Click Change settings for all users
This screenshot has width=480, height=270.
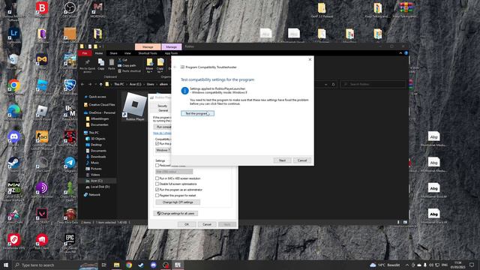pos(175,213)
